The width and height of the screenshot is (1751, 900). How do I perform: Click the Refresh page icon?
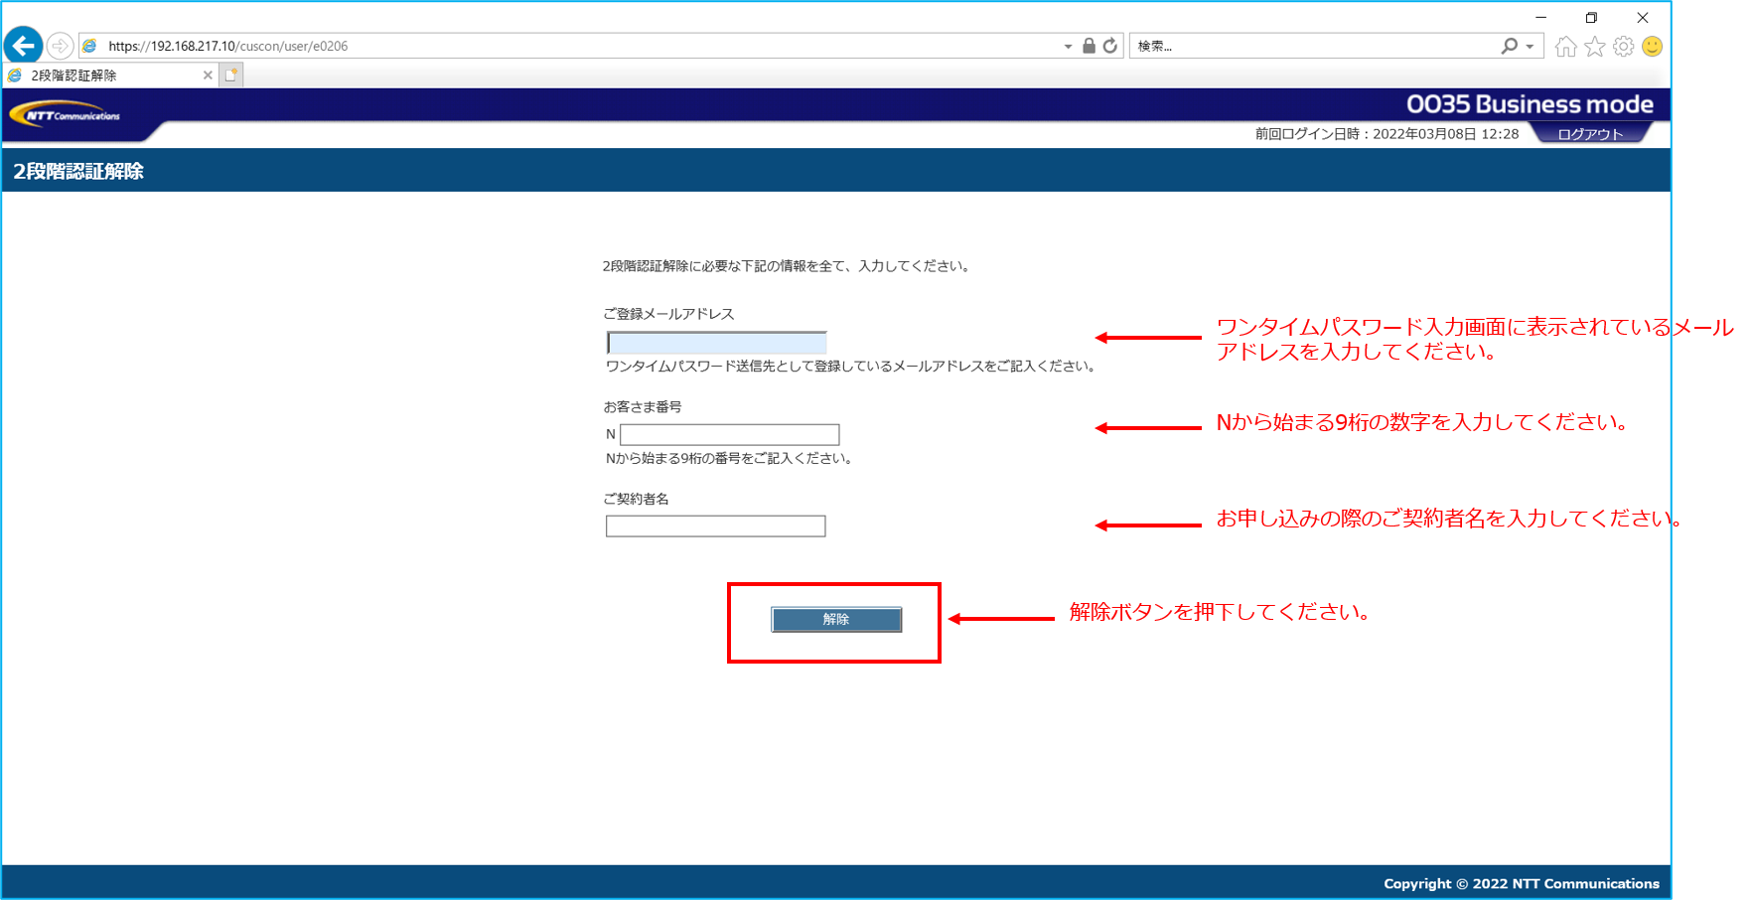[1110, 46]
